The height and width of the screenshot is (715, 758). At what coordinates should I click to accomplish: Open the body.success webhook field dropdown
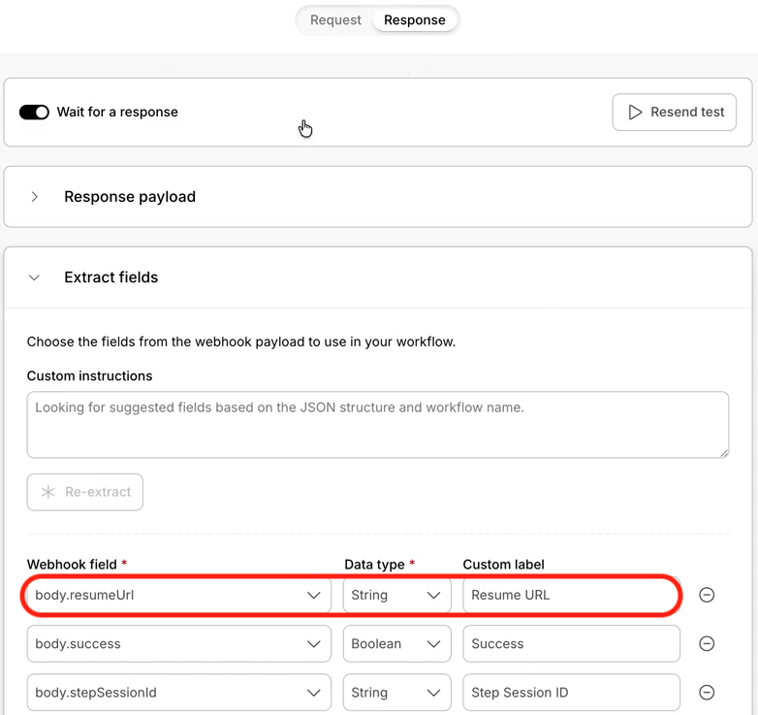click(x=179, y=643)
